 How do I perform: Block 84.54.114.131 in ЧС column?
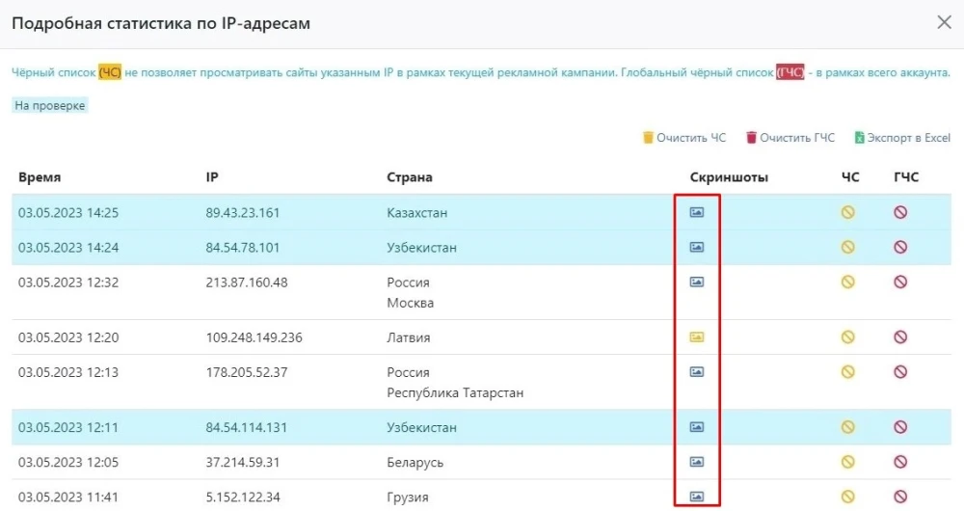click(848, 427)
